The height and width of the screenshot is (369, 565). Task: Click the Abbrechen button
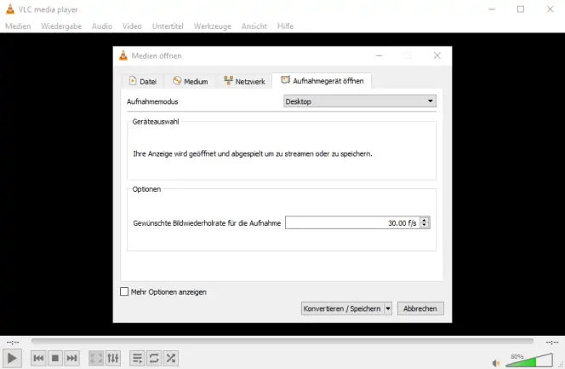point(420,308)
